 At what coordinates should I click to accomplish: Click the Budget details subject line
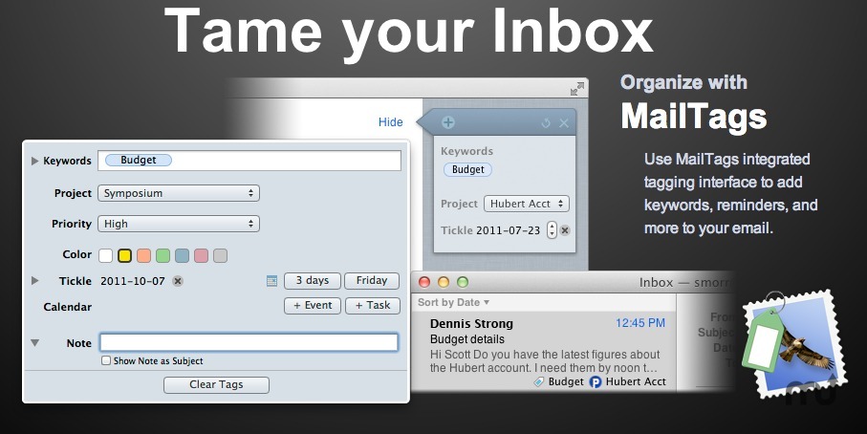pyautogui.click(x=467, y=339)
